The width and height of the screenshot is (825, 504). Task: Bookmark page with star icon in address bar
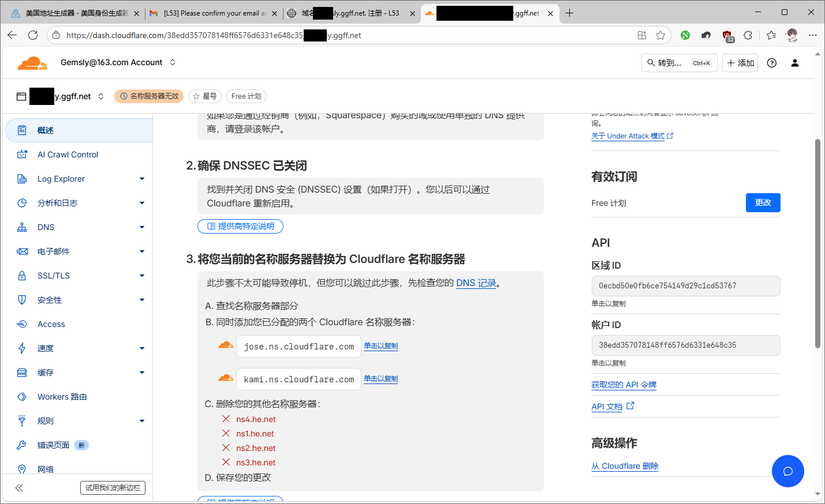point(660,35)
